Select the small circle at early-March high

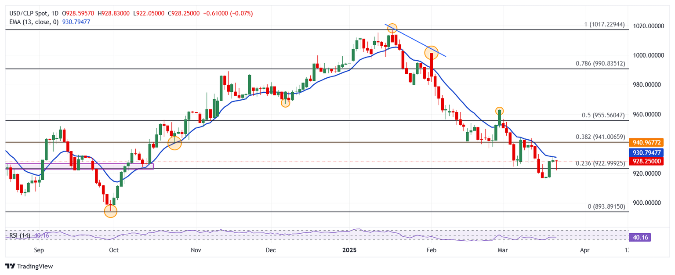point(499,111)
